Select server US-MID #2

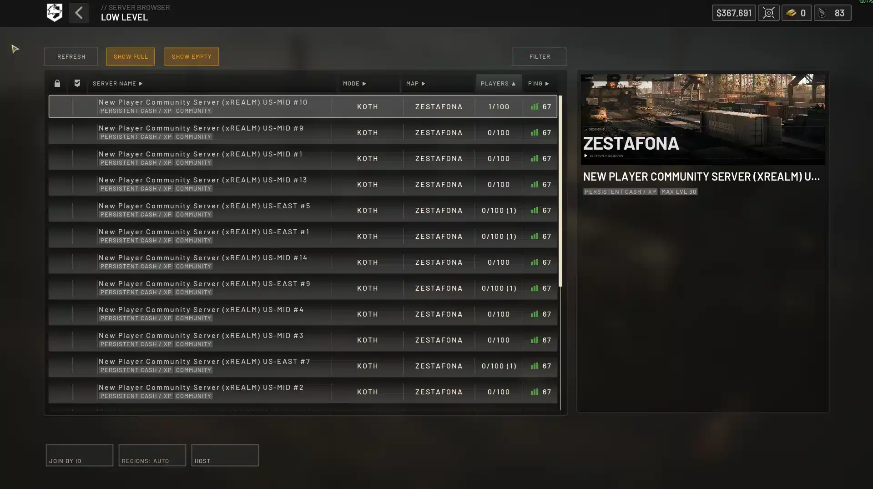[x=303, y=392]
